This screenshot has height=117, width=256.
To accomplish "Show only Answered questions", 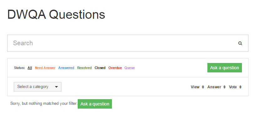I will pos(66,68).
